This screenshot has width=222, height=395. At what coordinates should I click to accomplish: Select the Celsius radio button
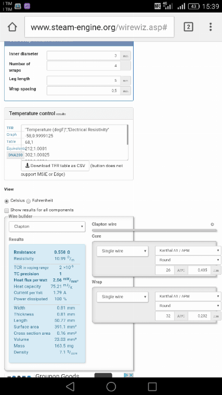tap(7, 201)
